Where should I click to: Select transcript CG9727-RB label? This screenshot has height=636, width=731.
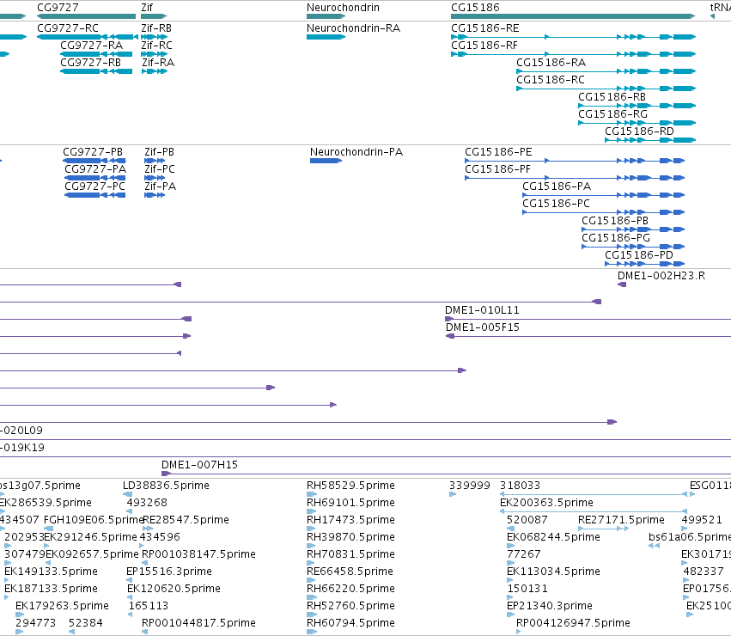90,63
